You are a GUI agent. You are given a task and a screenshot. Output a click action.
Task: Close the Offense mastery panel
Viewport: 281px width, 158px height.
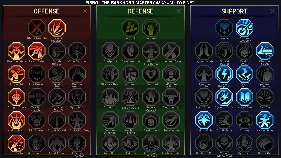click(x=85, y=11)
